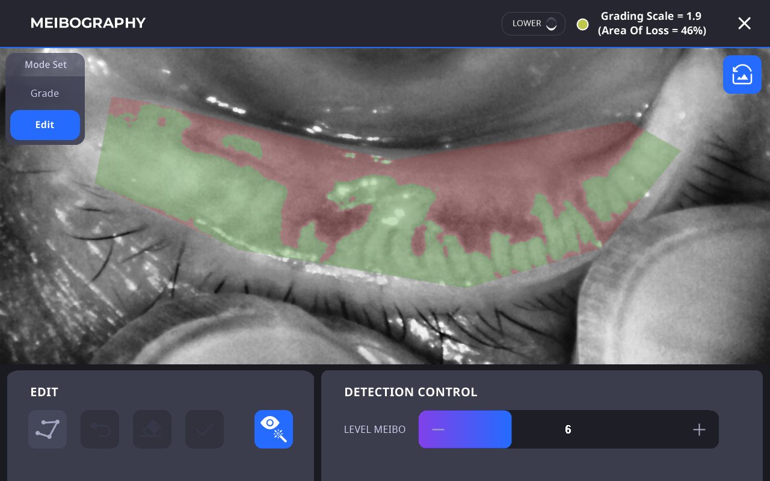770x481 pixels.
Task: Click the DETECTION CONTROL heading
Action: point(411,392)
